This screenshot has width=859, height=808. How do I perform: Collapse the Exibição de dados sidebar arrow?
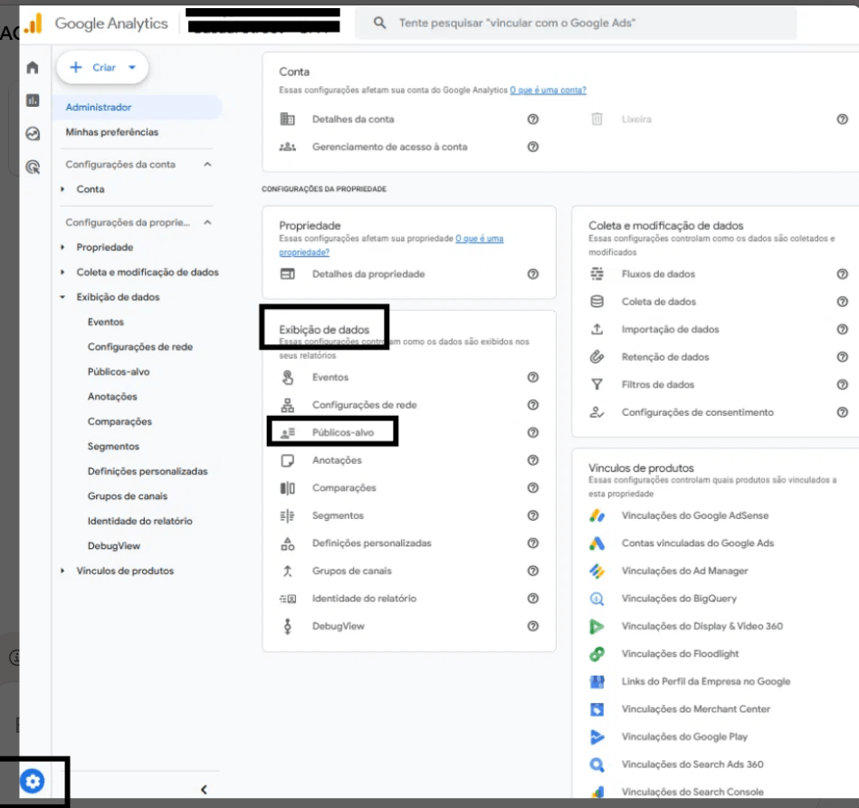coord(62,297)
